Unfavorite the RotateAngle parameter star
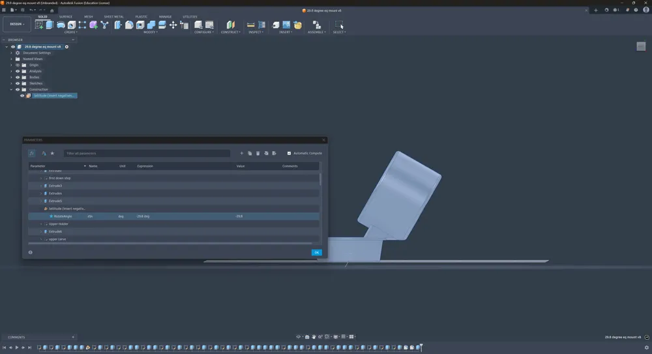 [51, 216]
